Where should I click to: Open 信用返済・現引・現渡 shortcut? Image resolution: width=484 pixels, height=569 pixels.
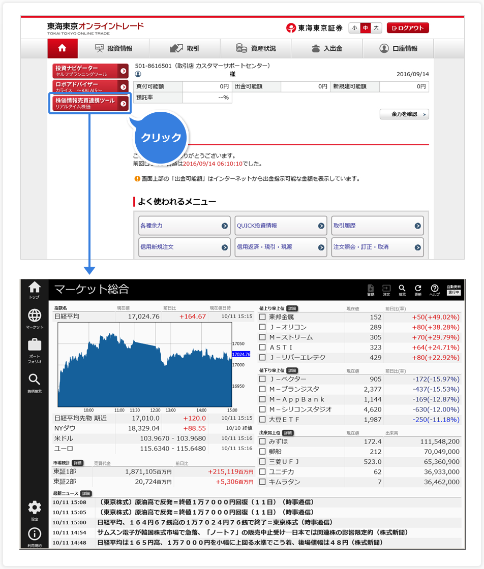(281, 247)
